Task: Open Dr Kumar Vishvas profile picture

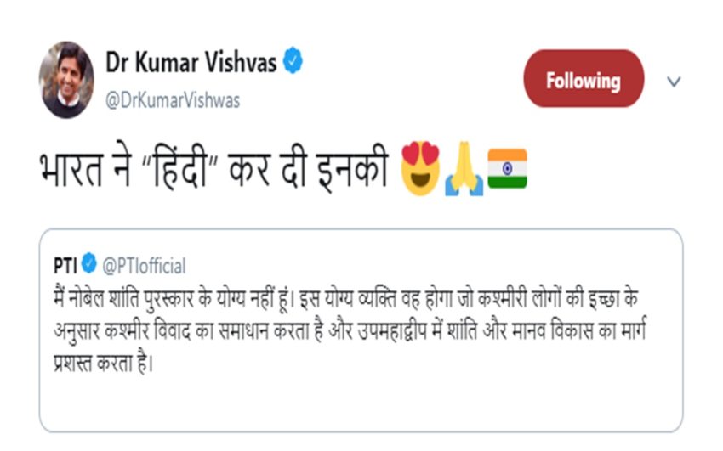Action: (66, 79)
